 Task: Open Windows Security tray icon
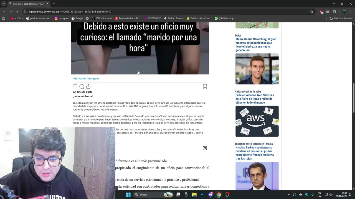tap(306, 195)
